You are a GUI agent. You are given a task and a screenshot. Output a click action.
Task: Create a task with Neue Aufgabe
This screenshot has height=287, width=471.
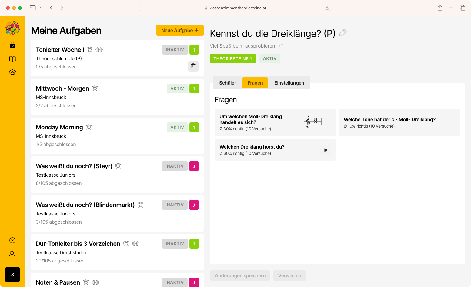180,30
